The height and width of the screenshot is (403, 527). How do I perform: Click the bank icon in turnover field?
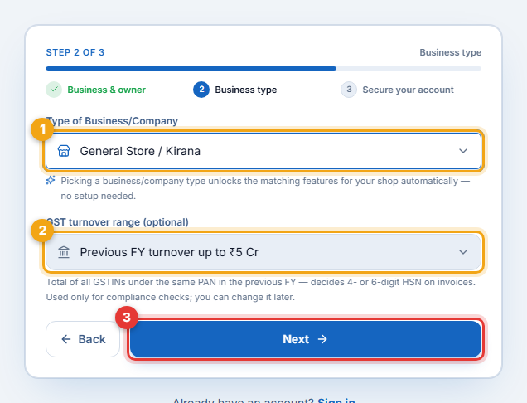click(x=64, y=252)
